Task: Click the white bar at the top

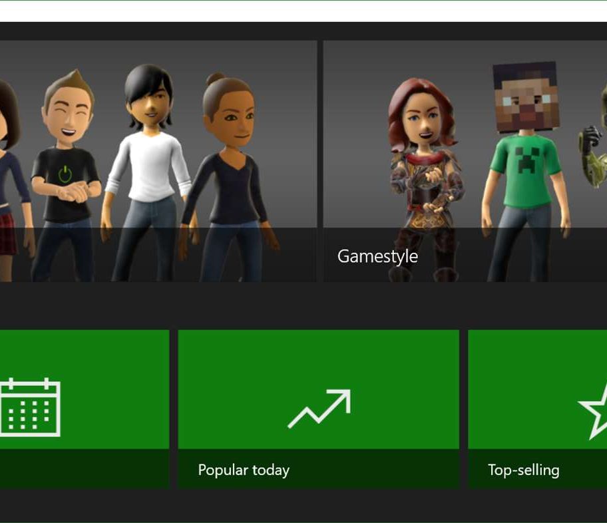Action: (303, 11)
